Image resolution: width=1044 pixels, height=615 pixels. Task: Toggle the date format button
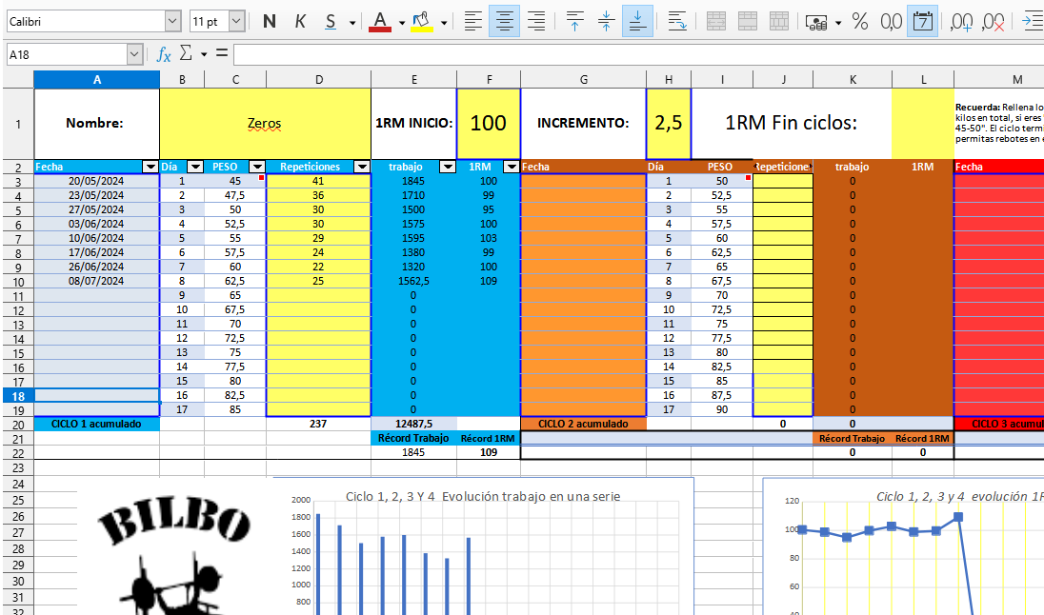pyautogui.click(x=923, y=21)
